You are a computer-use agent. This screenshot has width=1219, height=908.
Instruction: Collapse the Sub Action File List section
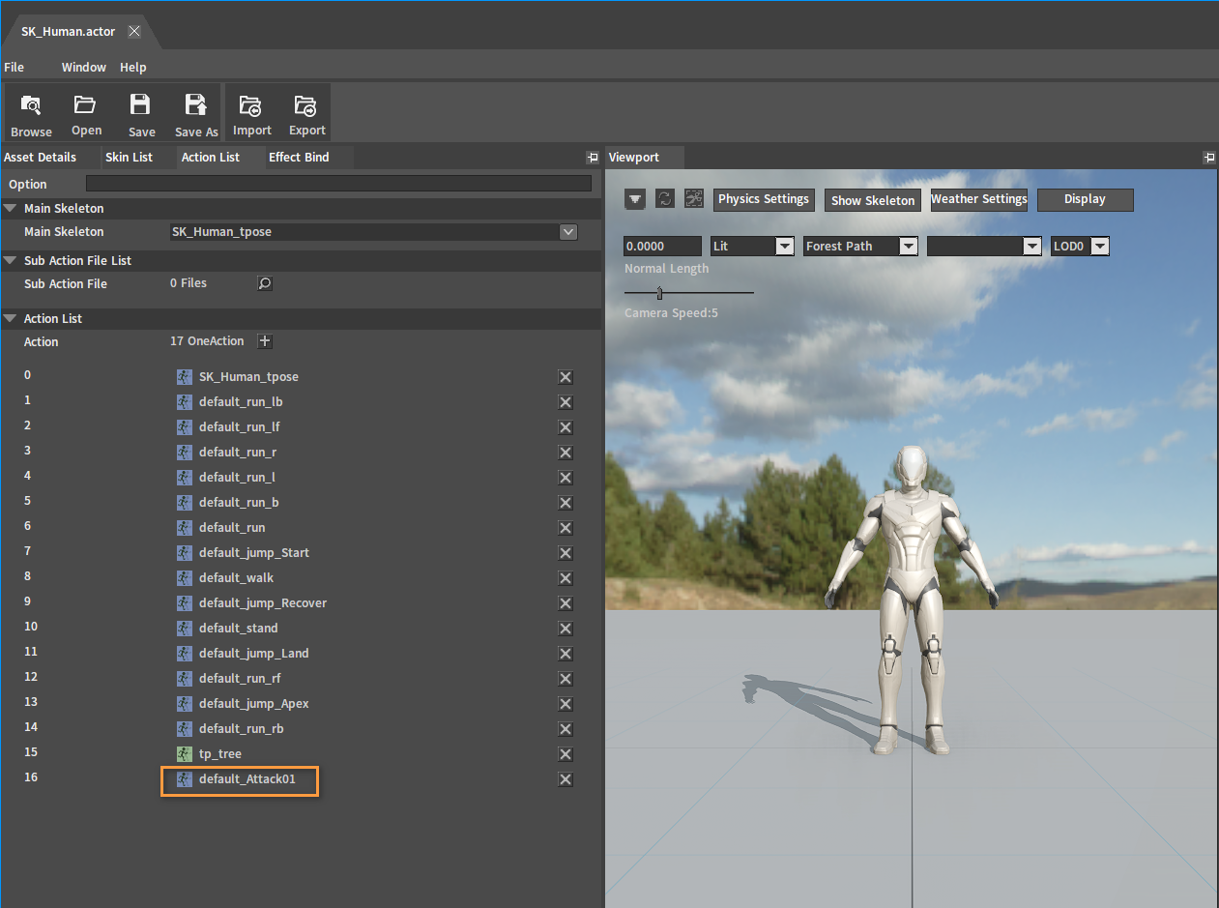pyautogui.click(x=11, y=260)
